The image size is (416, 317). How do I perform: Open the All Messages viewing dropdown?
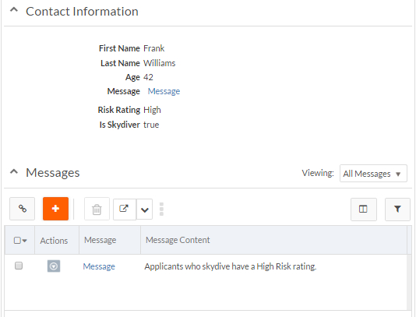coord(373,174)
